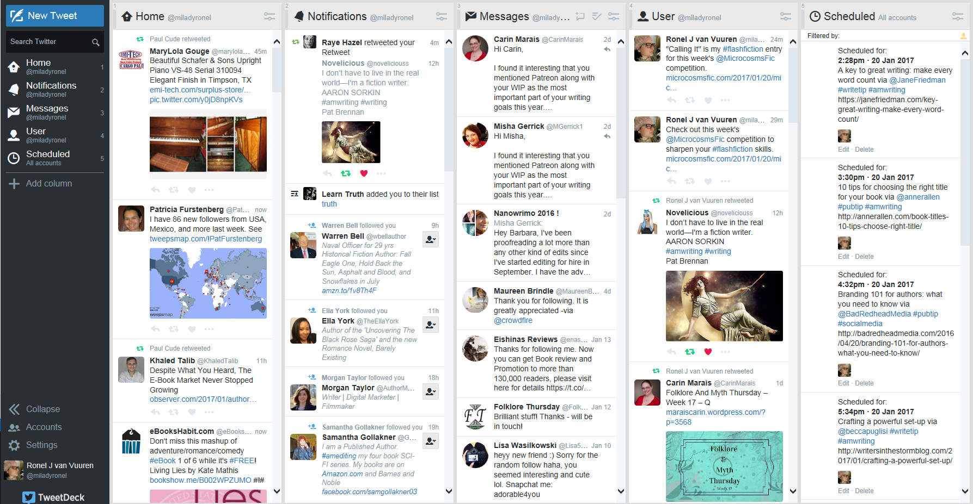Click the TweetDeck logo
The height and width of the screenshot is (504, 973).
[x=53, y=497]
